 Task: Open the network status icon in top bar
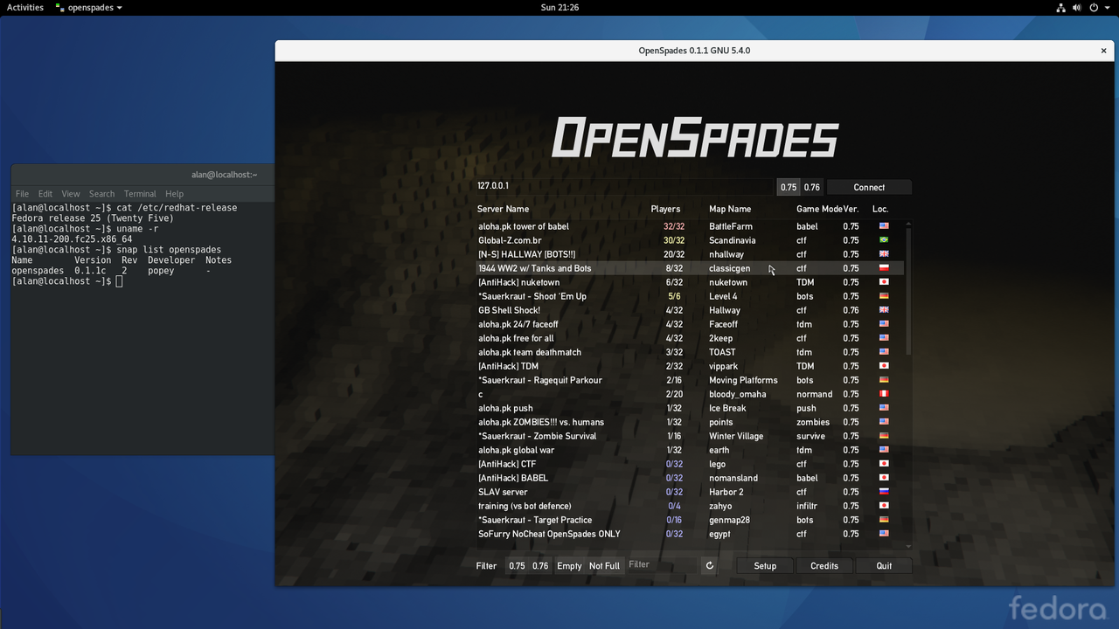[x=1060, y=7]
